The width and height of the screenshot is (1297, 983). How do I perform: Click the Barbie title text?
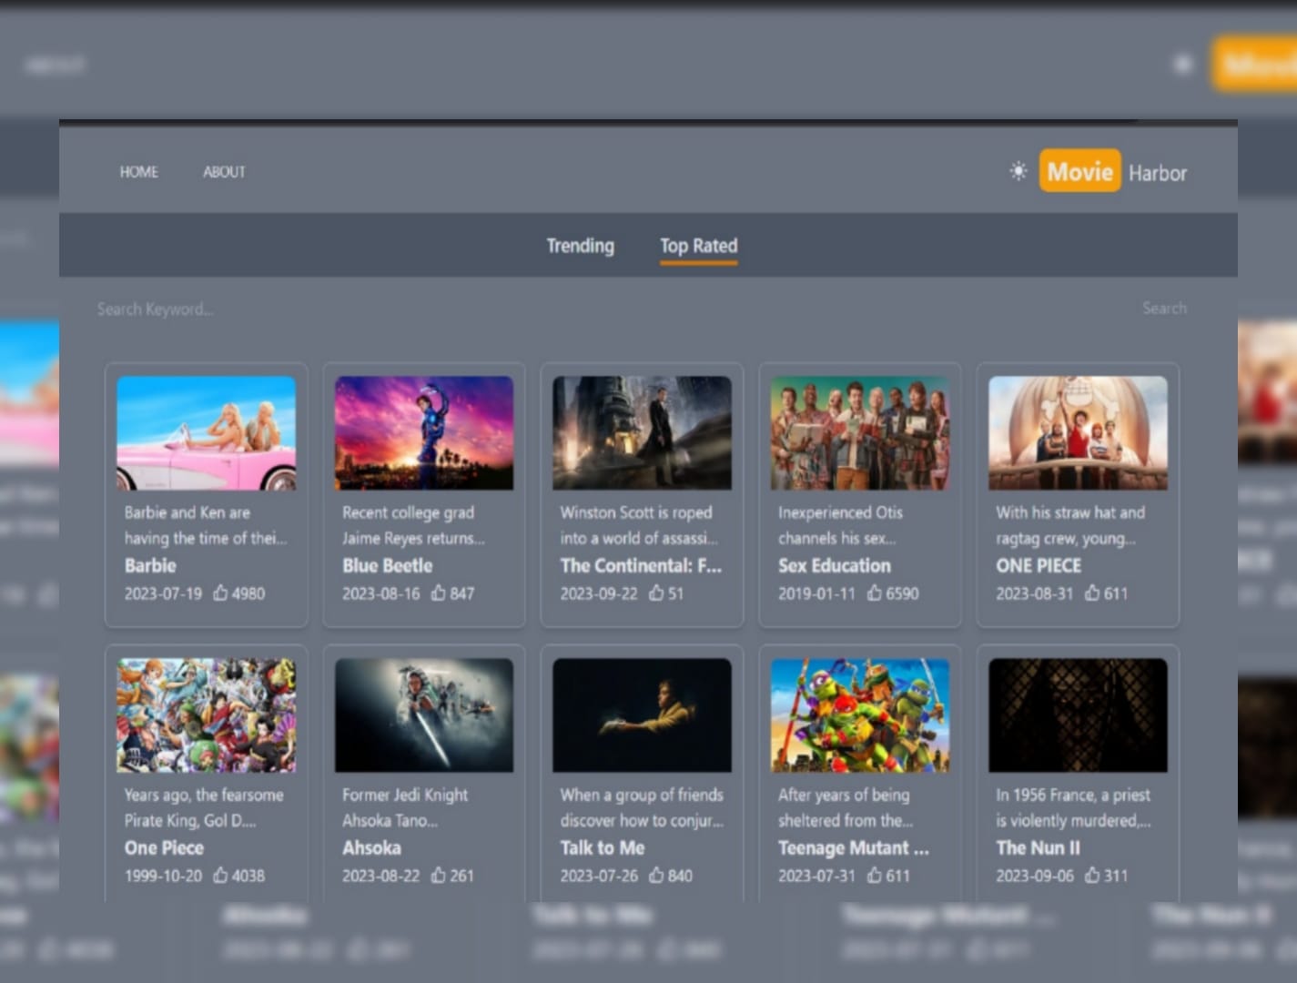coord(150,565)
